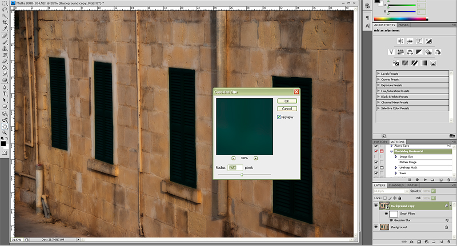This screenshot has height=246, width=457.
Task: Add a Black & White adjustment
Action: point(419,52)
